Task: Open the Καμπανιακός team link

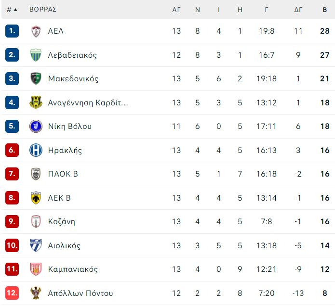Action: point(73,269)
